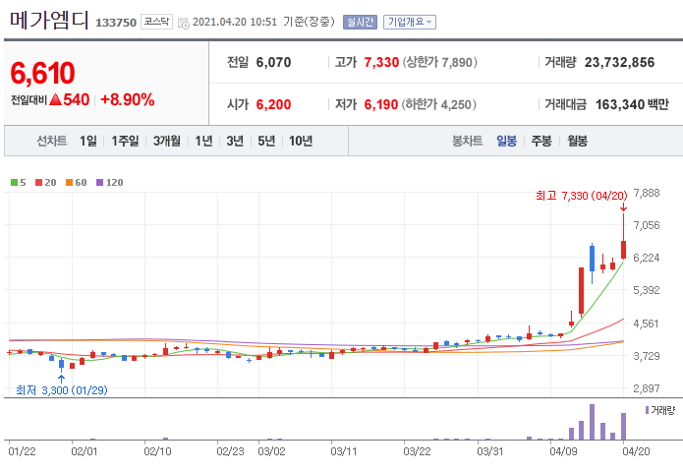Click the 코스닥 market badge

(x=156, y=22)
